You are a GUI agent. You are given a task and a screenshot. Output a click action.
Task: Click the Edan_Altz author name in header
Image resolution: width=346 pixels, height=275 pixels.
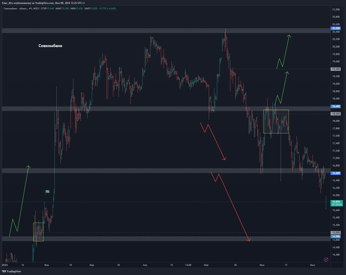(7, 3)
